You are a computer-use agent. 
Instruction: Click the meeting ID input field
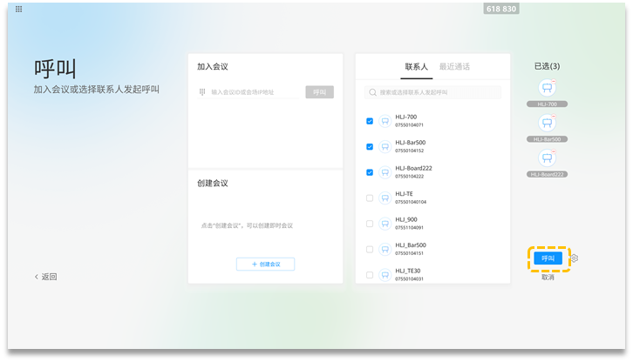[255, 92]
